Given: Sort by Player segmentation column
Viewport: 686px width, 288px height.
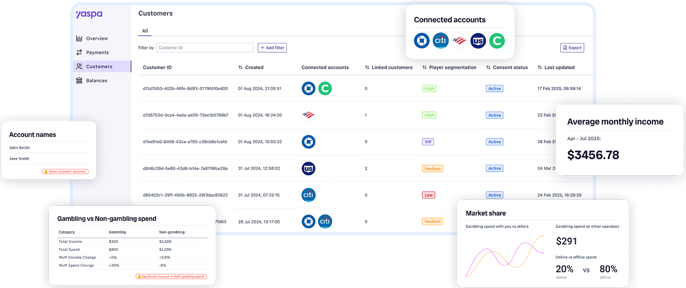Looking at the screenshot, I should click(449, 68).
